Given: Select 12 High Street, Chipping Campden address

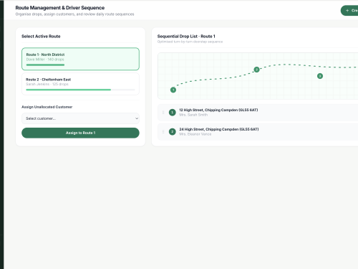Looking at the screenshot, I should pyautogui.click(x=218, y=110).
